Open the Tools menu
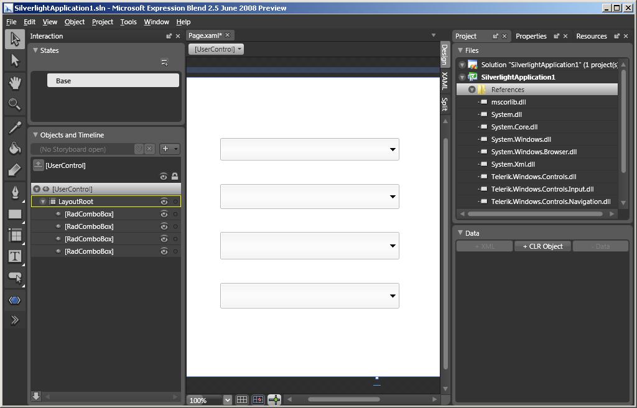 coord(128,22)
